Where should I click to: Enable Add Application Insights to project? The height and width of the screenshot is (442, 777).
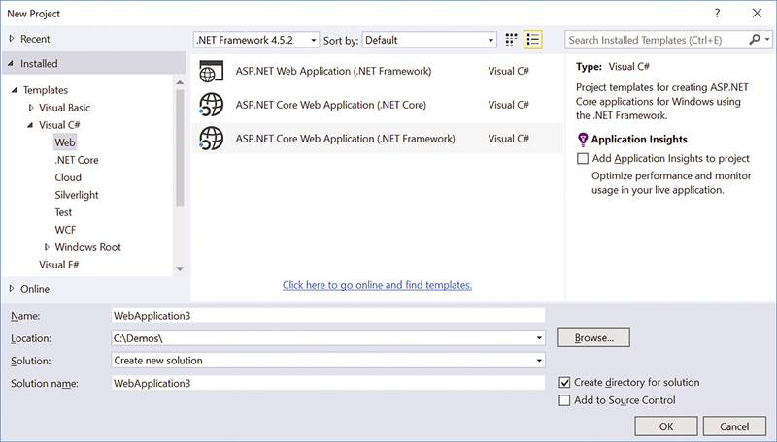(583, 158)
